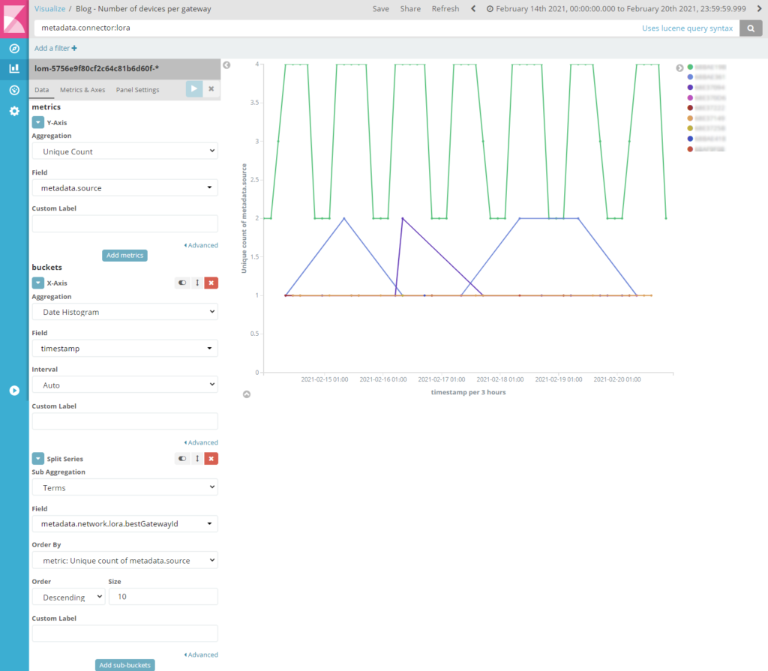The height and width of the screenshot is (671, 768).
Task: Switch to the Metrics & Axes tab
Action: tap(82, 90)
